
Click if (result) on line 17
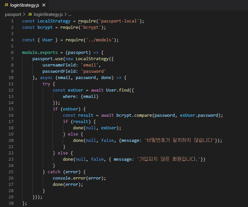[77, 122]
